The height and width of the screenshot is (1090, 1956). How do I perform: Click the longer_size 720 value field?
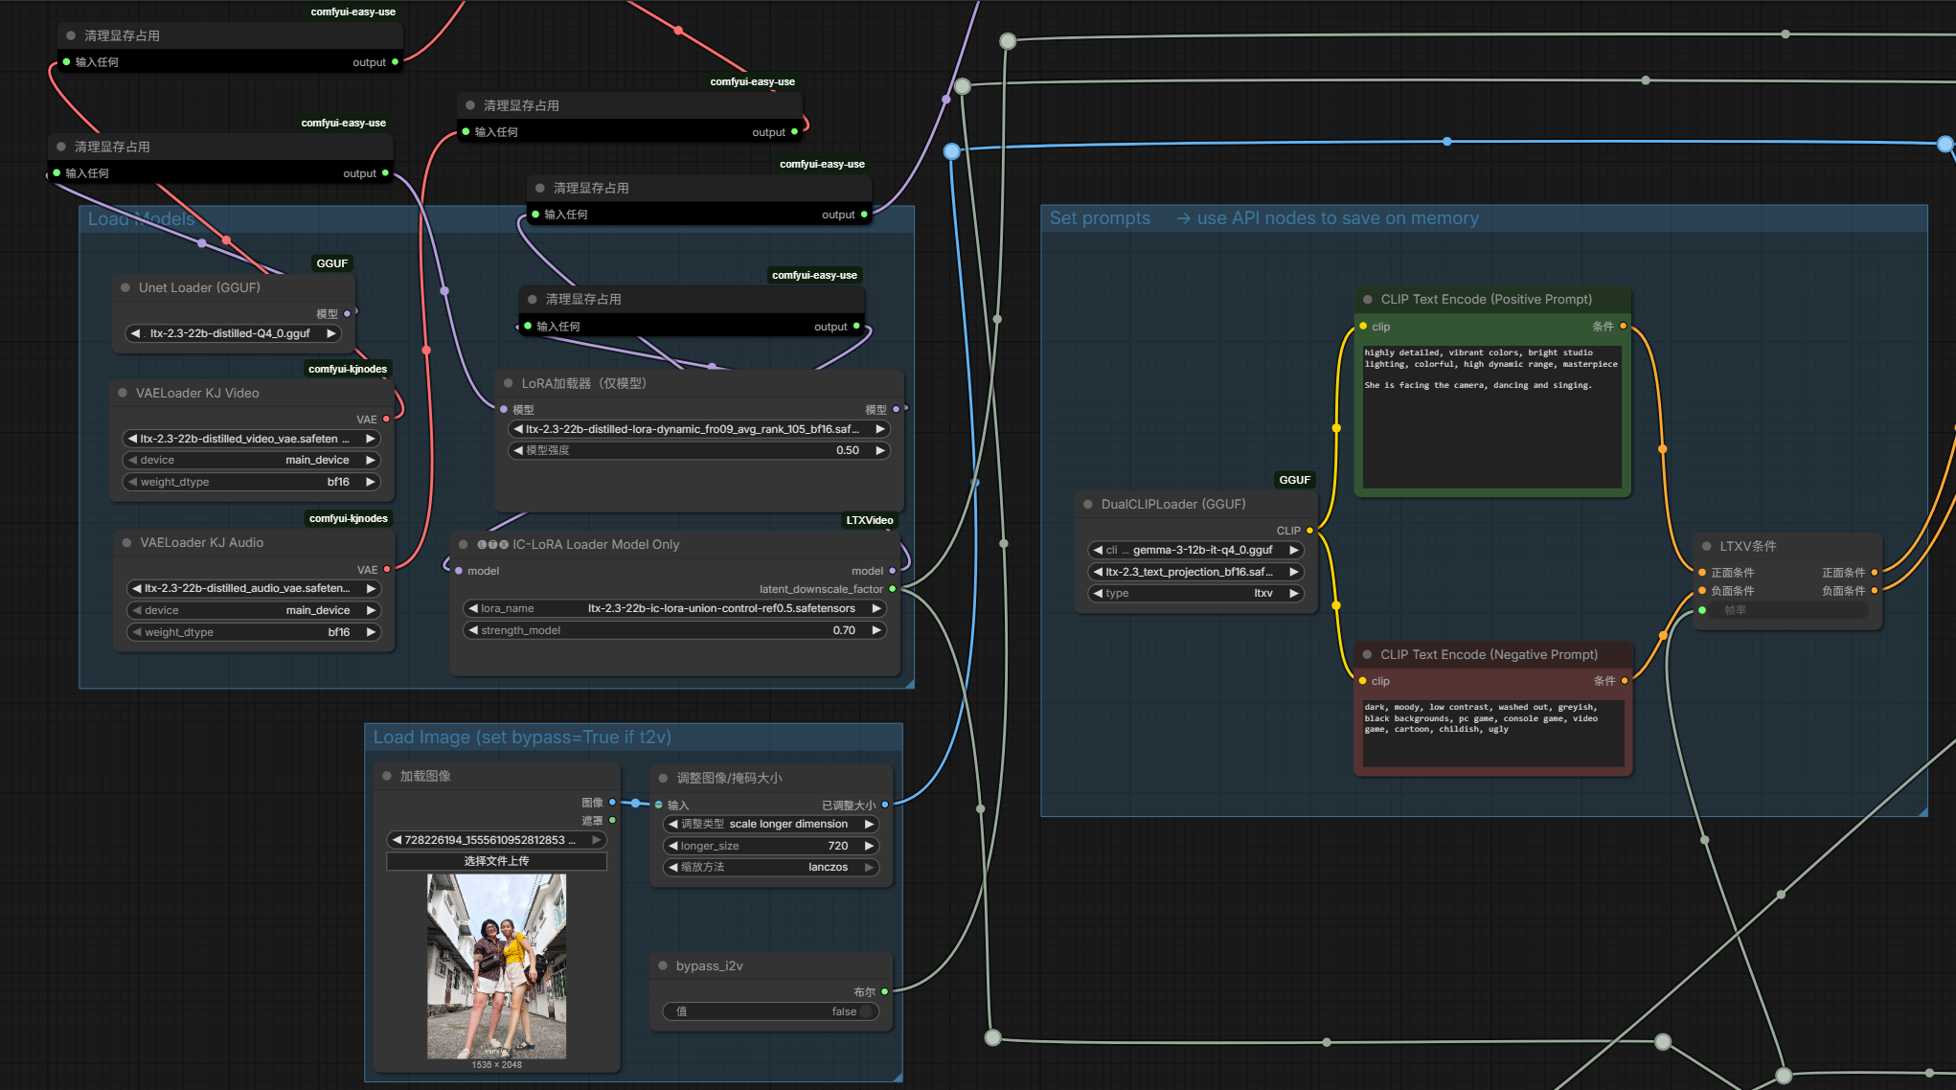771,846
